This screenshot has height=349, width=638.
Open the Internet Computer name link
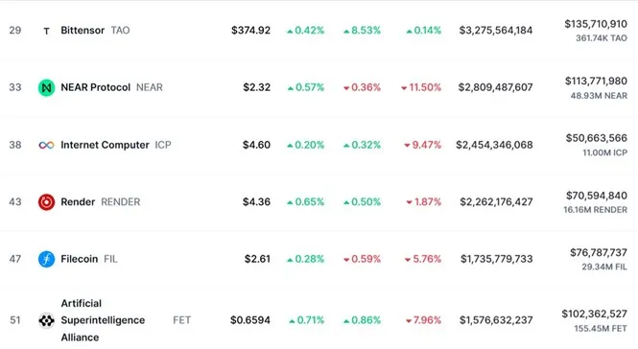(x=105, y=145)
